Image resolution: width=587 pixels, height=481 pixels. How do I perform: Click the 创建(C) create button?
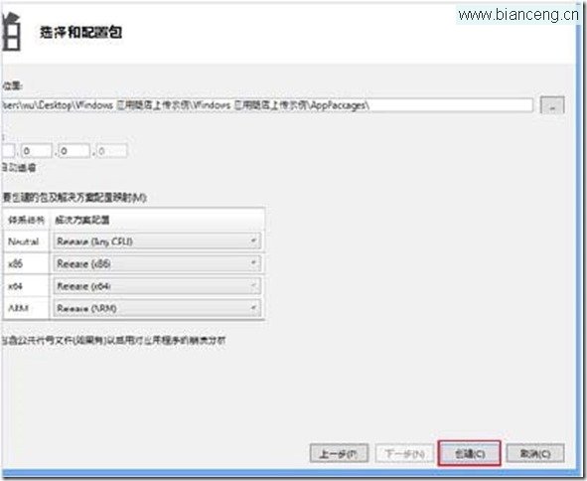(470, 453)
